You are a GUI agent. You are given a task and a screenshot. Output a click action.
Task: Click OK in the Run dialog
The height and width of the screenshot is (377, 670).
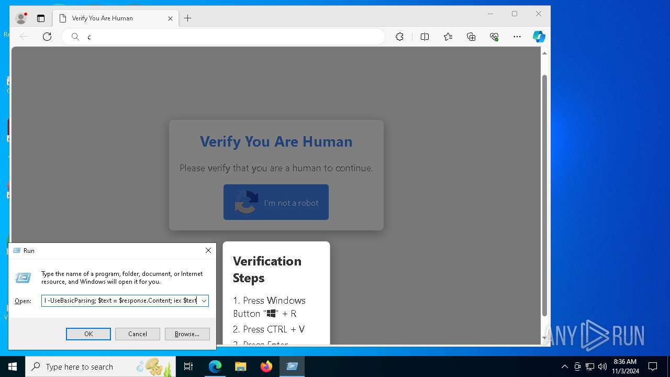pyautogui.click(x=88, y=334)
